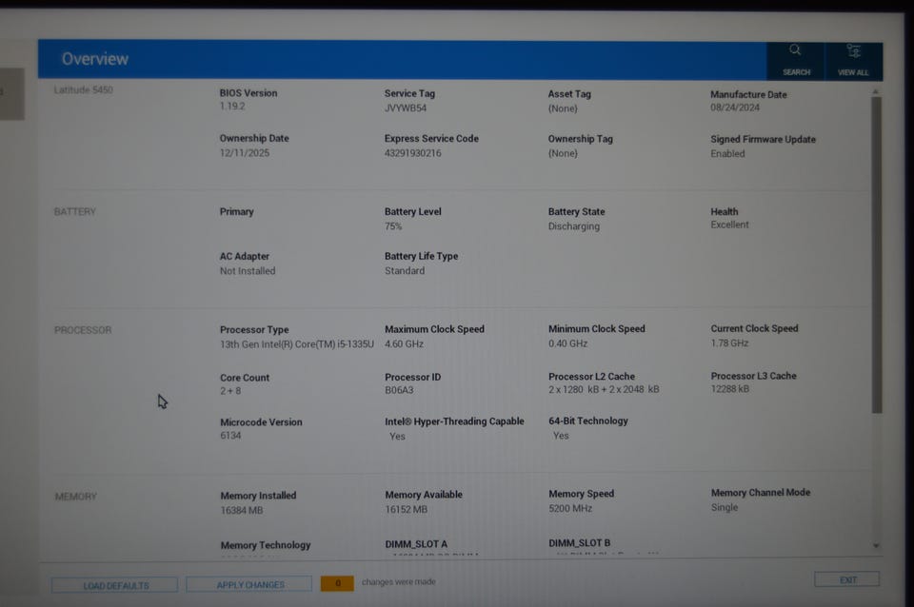Click Health value 'Excellent'
Image resolution: width=914 pixels, height=607 pixels.
(x=729, y=225)
